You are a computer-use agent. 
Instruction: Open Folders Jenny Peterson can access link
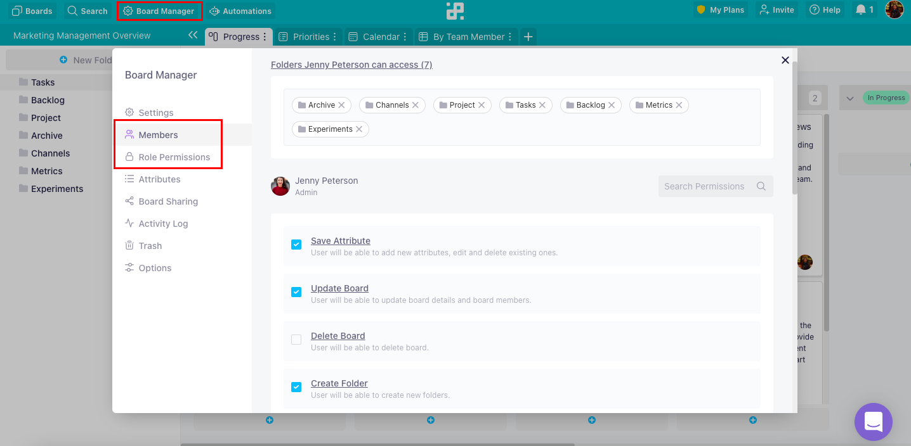click(351, 64)
